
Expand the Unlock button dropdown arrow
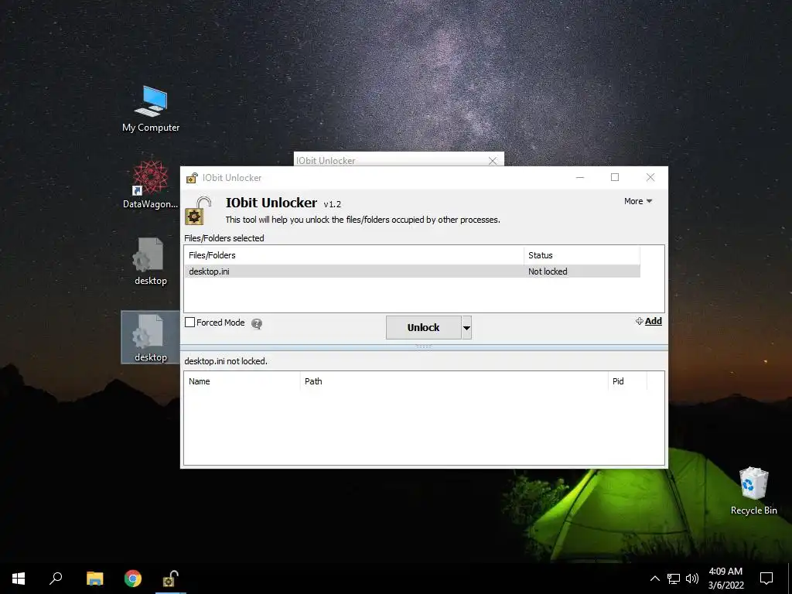tap(466, 328)
